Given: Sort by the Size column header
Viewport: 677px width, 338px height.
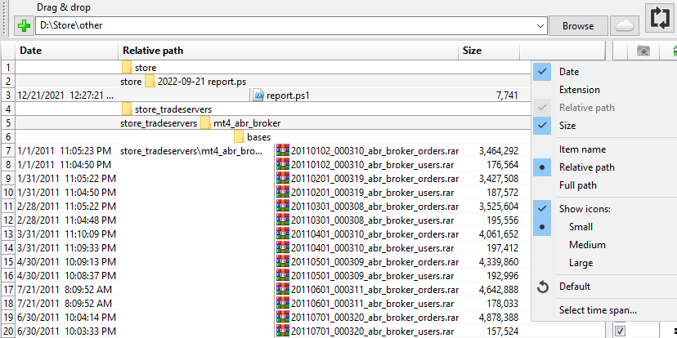Looking at the screenshot, I should tap(489, 51).
